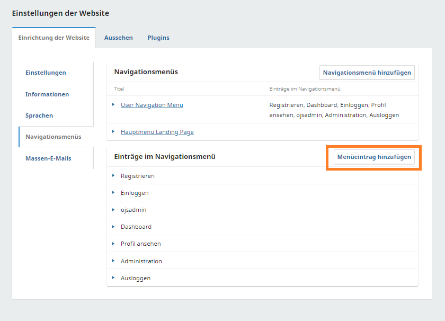The width and height of the screenshot is (445, 321).
Task: Open Massen-E-Mails in the sidebar
Action: 48,158
